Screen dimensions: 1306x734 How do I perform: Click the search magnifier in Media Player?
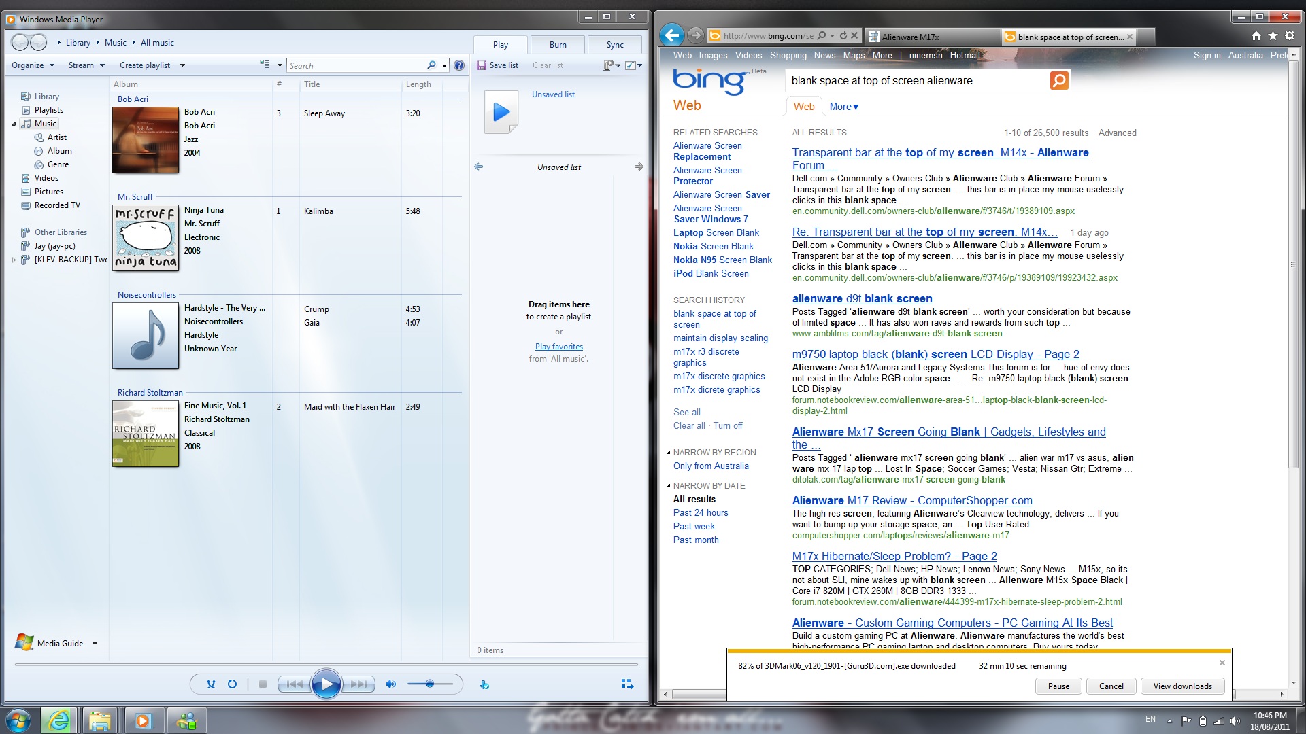431,65
